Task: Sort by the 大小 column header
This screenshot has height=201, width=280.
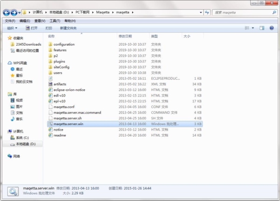Action: click(187, 36)
